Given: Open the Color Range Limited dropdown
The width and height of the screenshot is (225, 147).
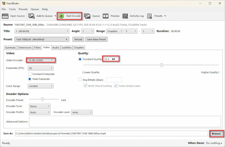Looking at the screenshot, I should point(40,86).
